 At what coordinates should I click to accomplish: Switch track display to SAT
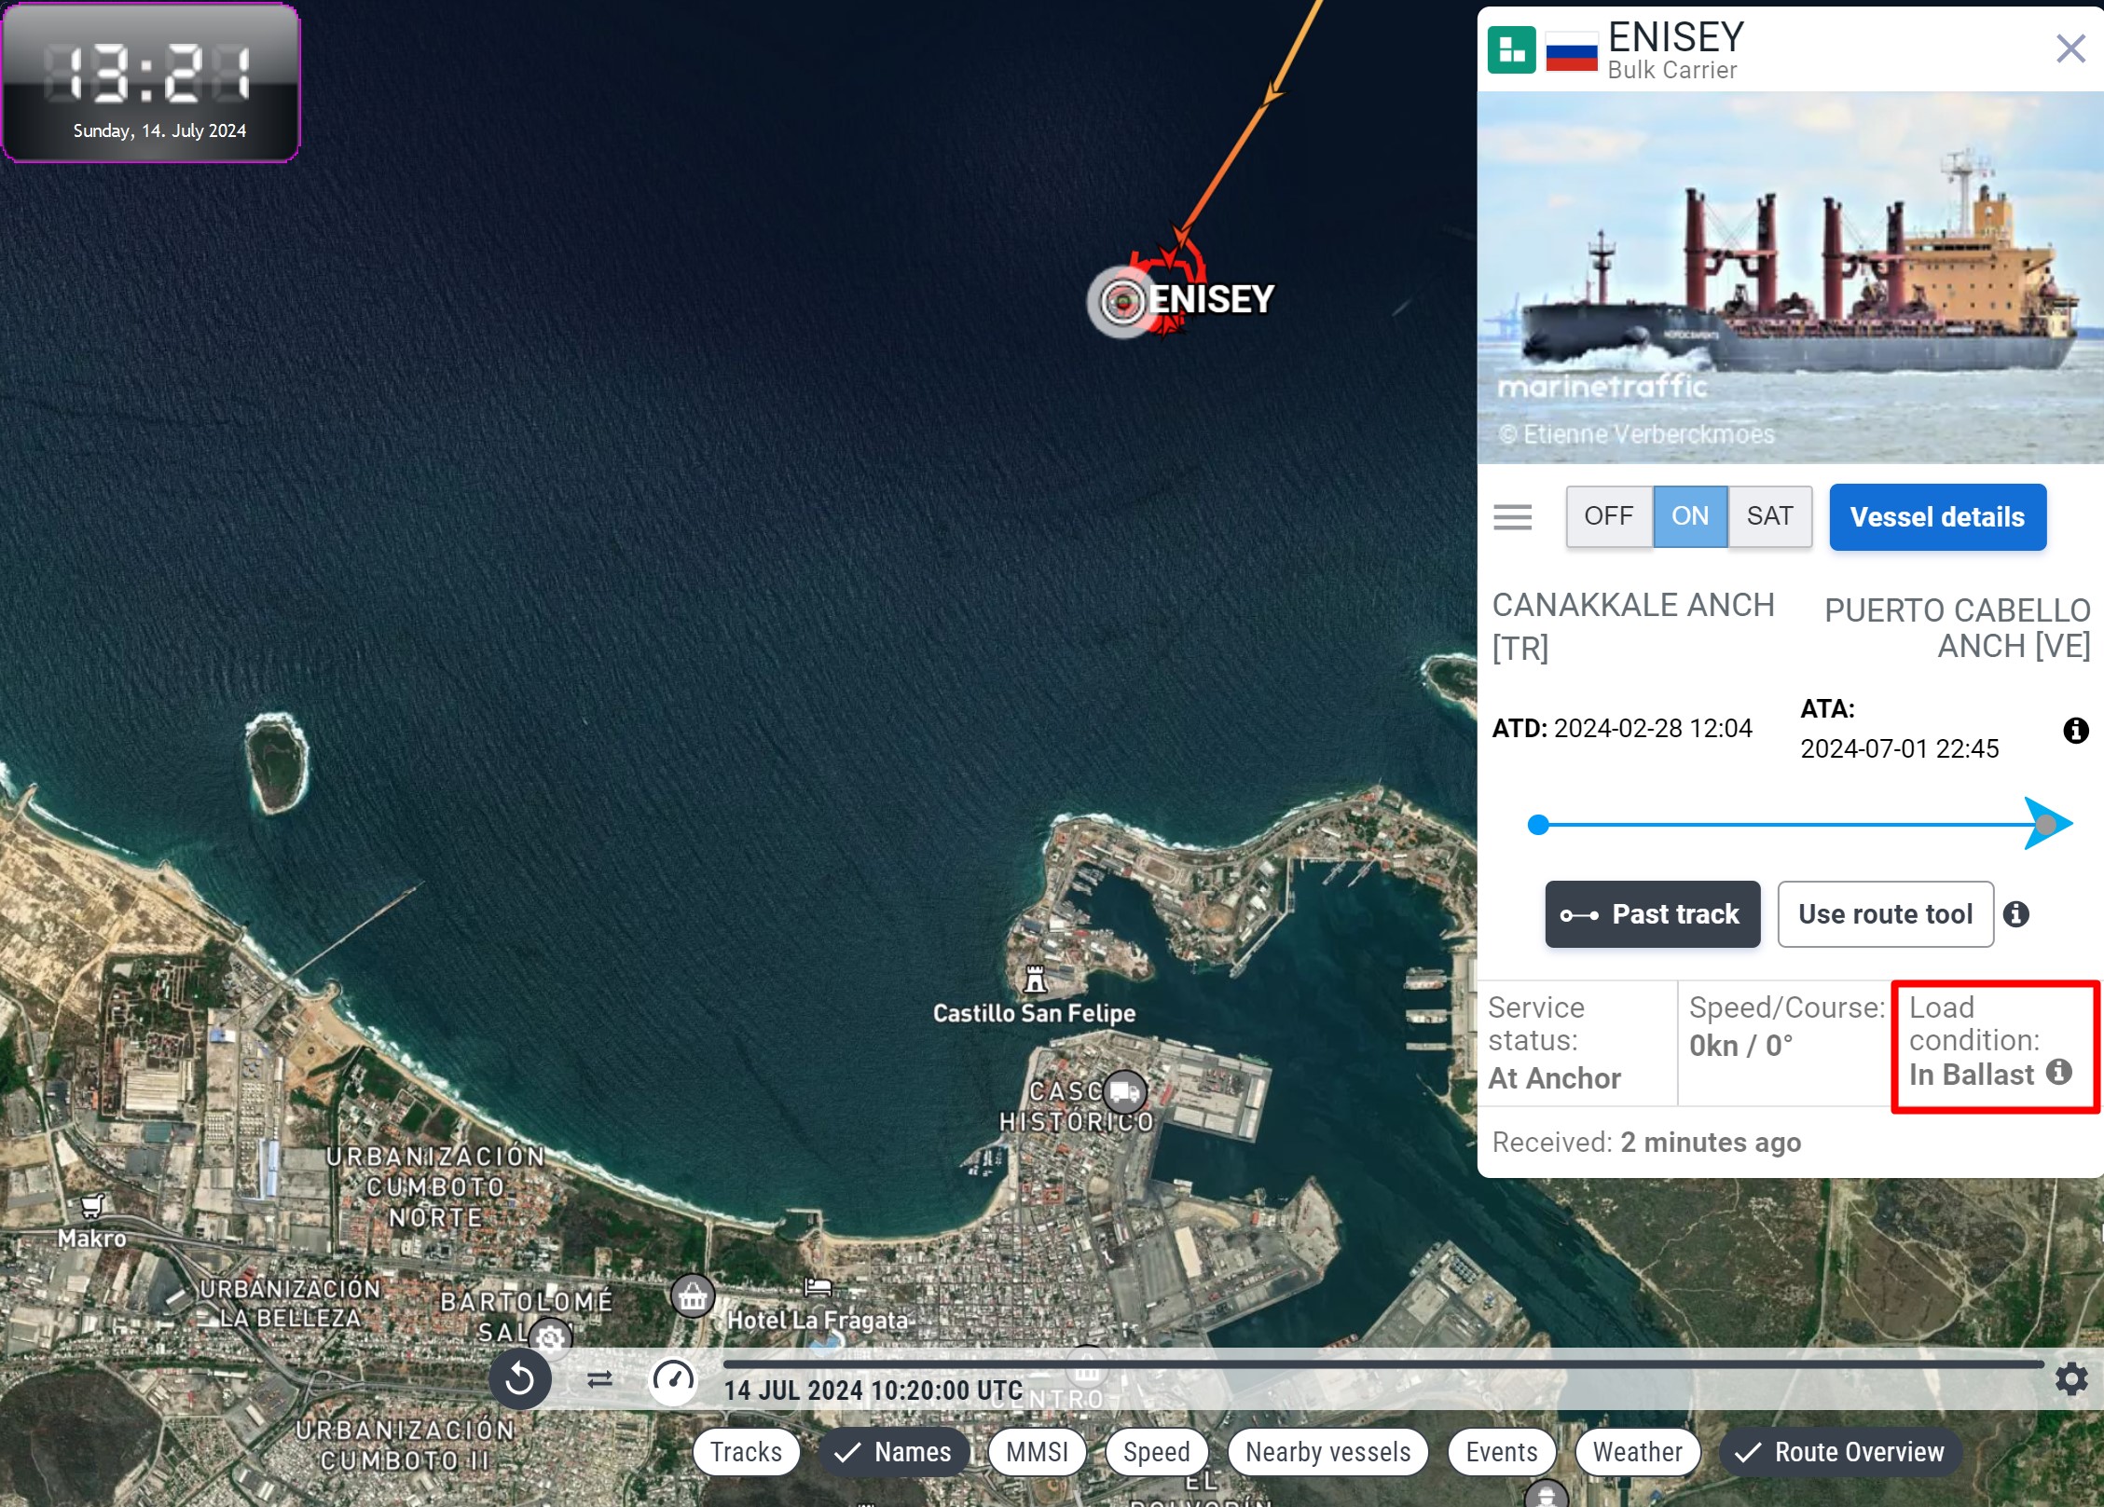click(1769, 516)
